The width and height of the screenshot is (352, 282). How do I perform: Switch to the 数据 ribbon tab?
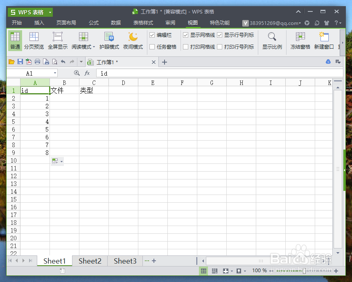point(115,23)
